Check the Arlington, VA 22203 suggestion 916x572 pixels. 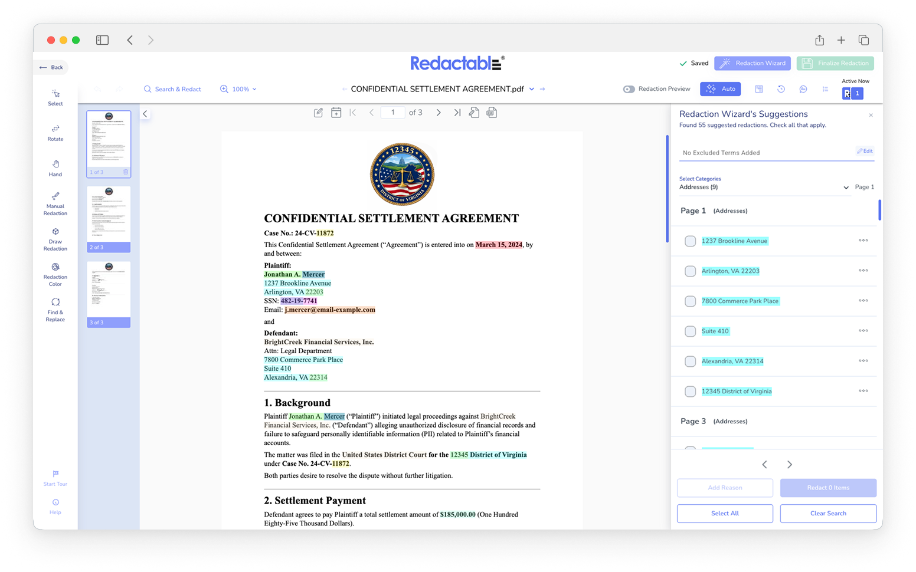click(x=690, y=271)
